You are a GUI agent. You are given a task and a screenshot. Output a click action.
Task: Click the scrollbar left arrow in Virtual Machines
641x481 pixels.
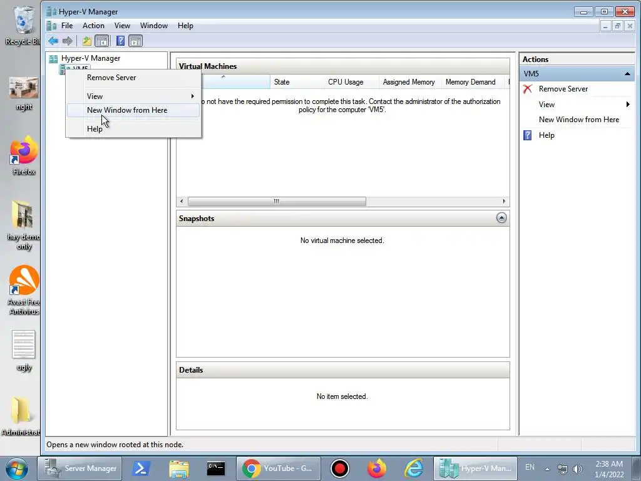pyautogui.click(x=182, y=201)
